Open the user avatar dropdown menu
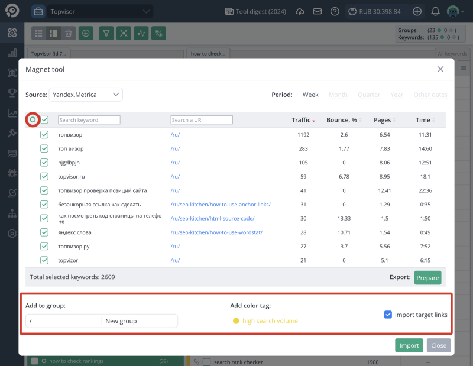This screenshot has width=473, height=366. tap(452, 11)
